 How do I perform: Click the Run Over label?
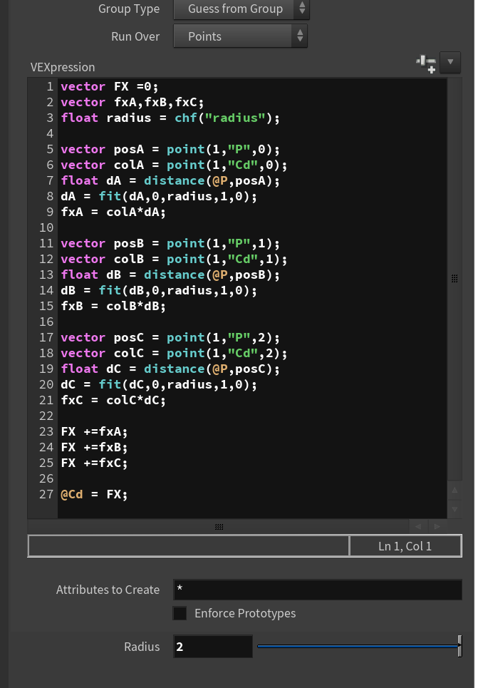(135, 36)
